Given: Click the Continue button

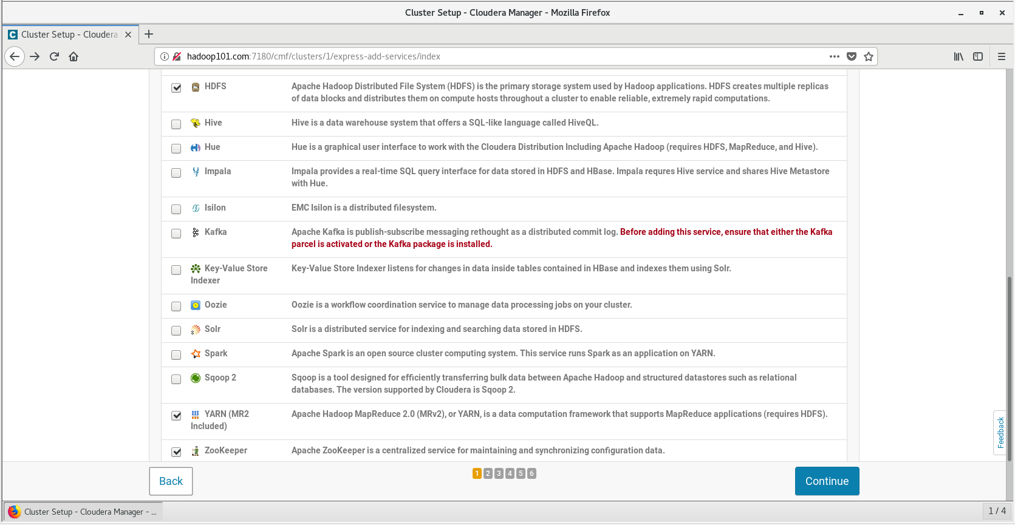Looking at the screenshot, I should [827, 481].
